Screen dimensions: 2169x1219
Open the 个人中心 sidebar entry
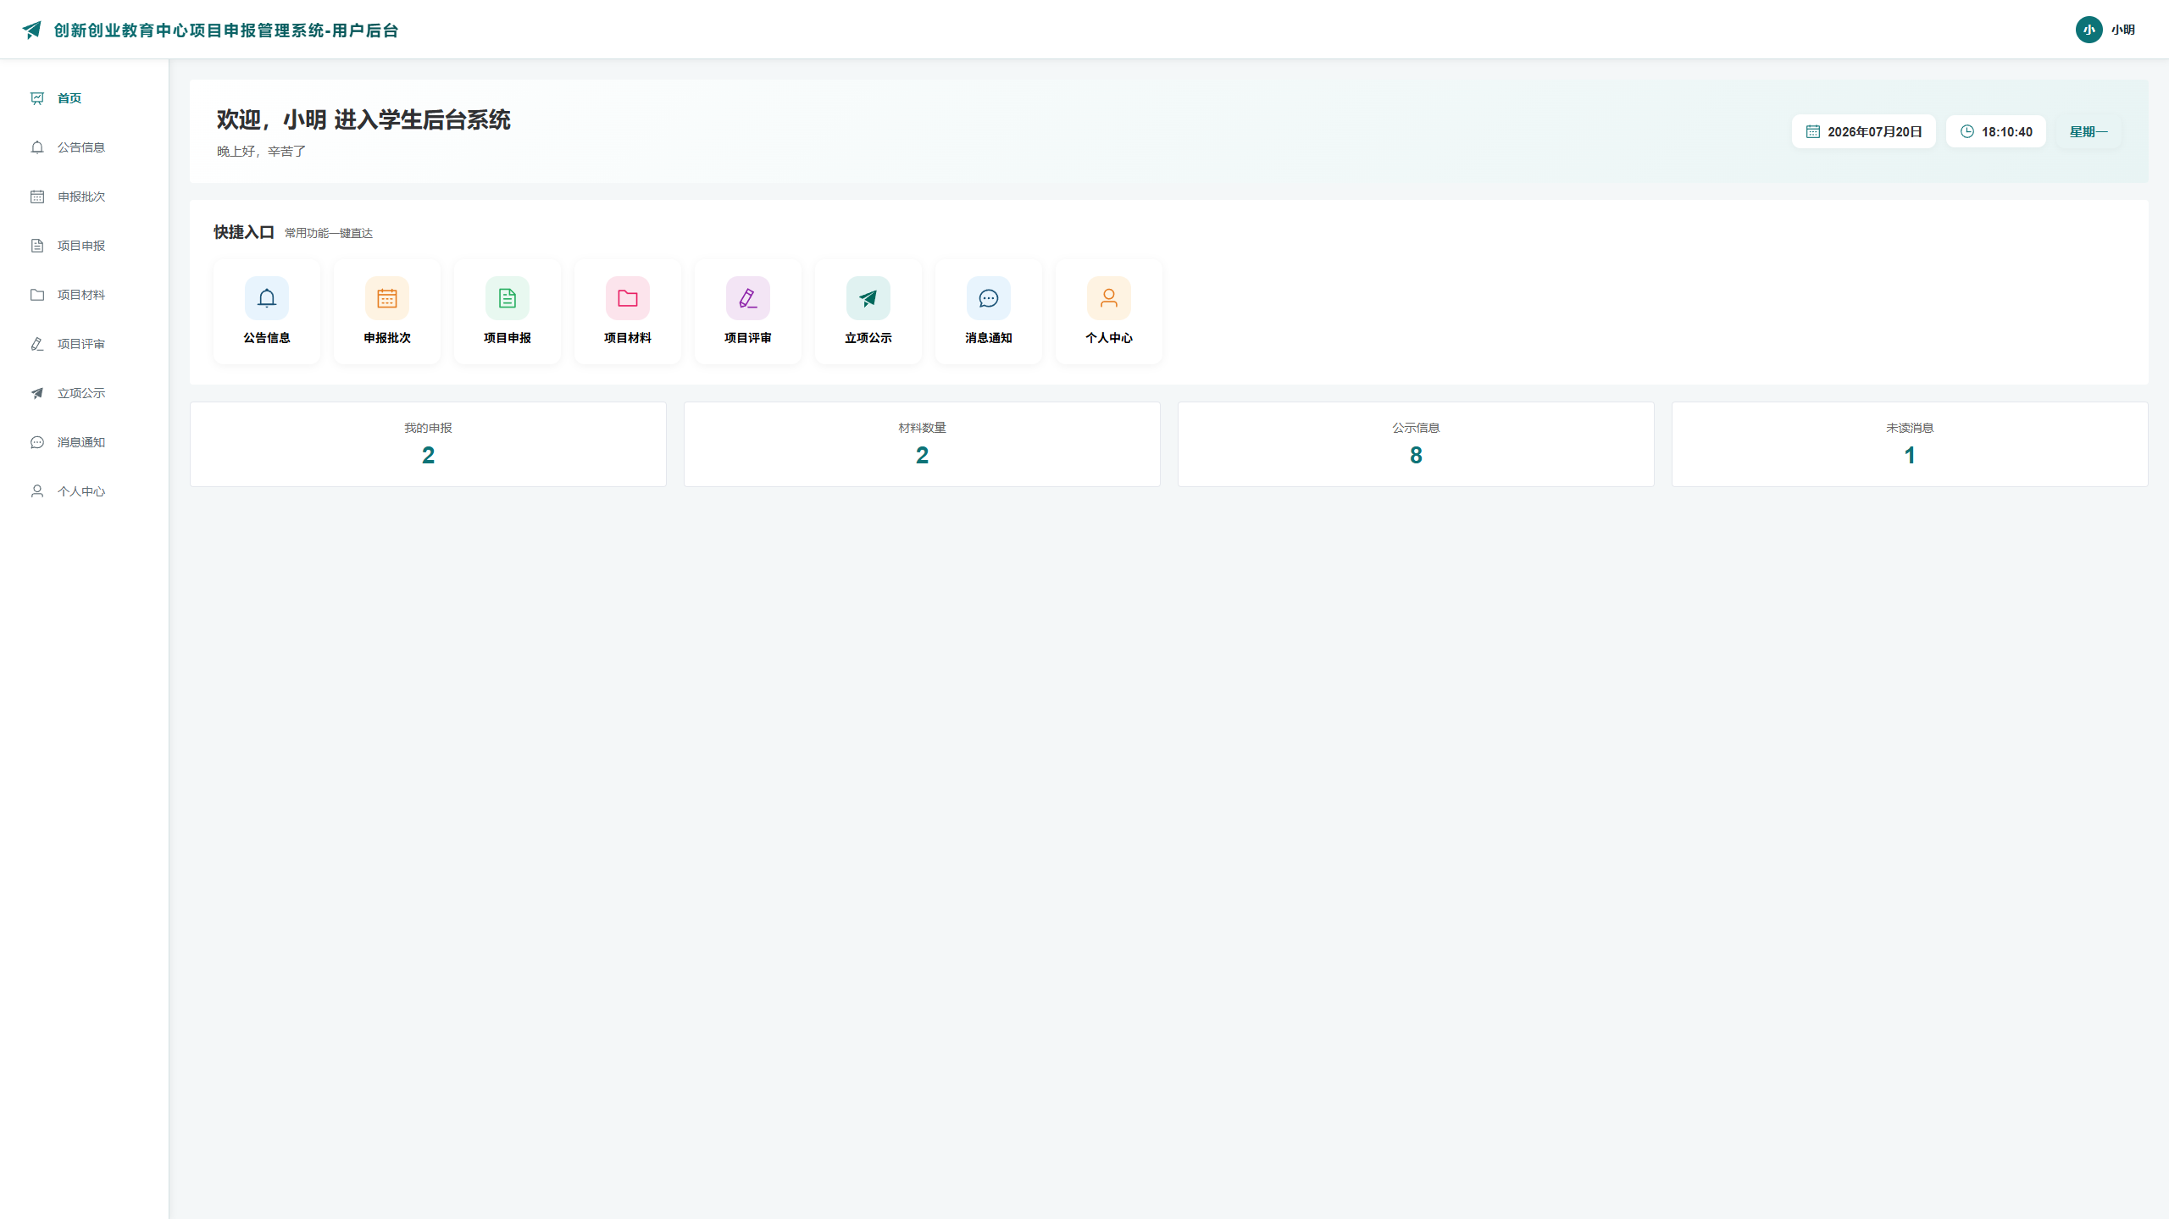tap(84, 491)
